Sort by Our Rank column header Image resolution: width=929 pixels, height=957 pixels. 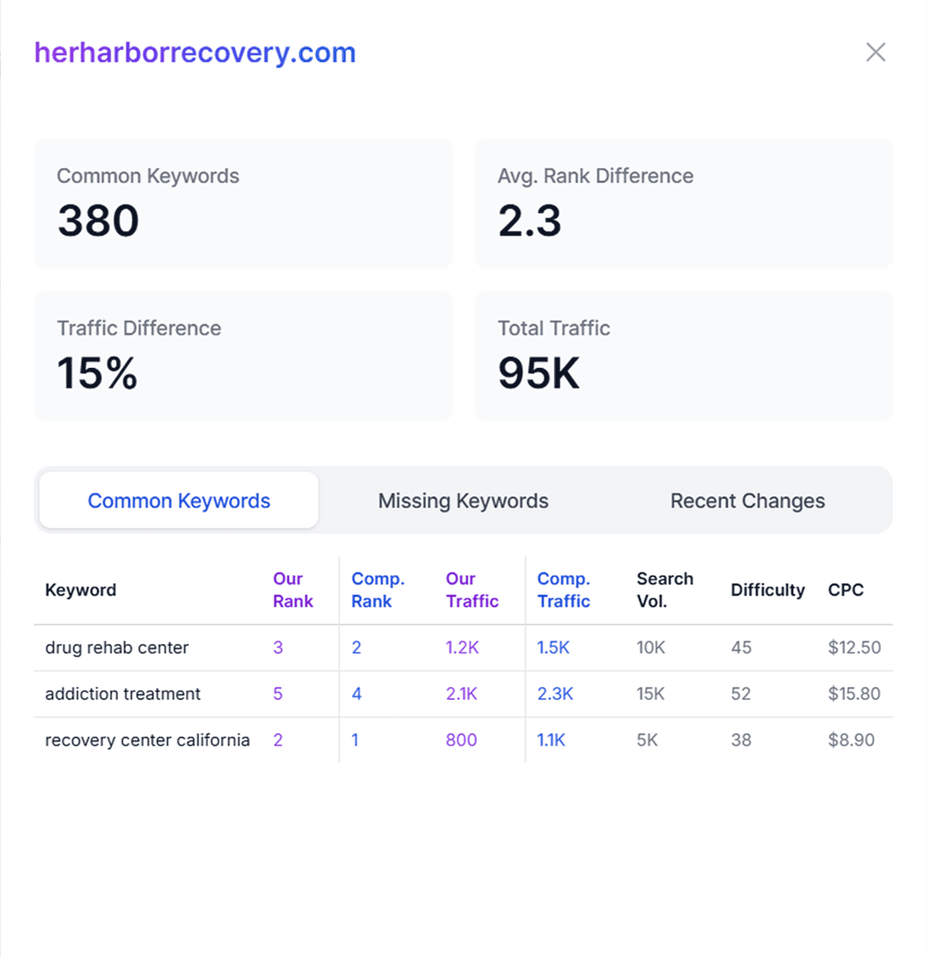coord(293,590)
